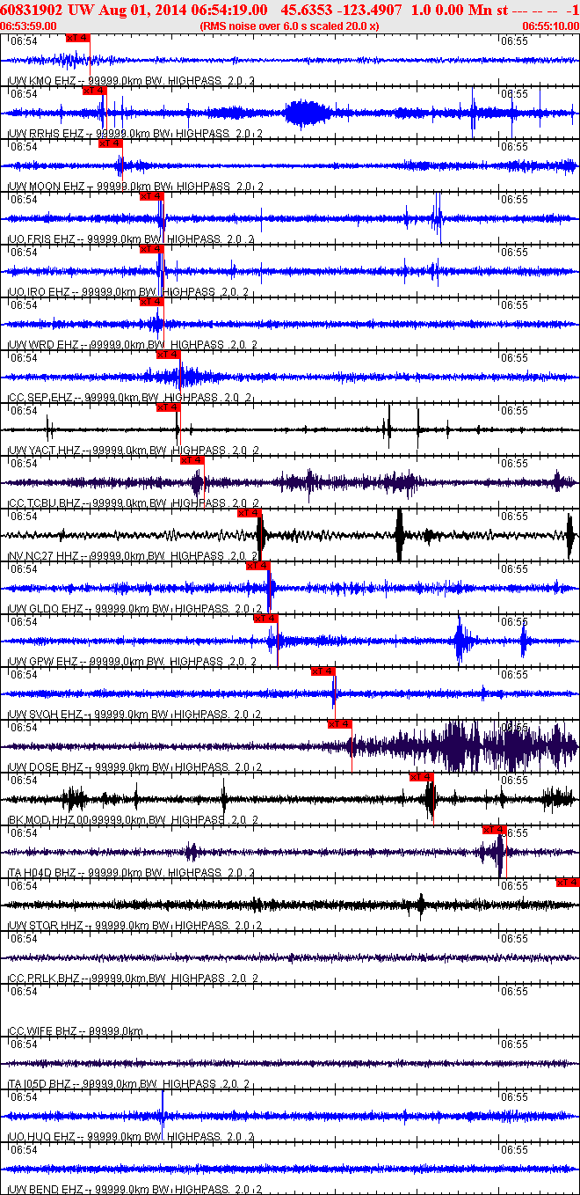Select the pick flag on SEP trace
The width and height of the screenshot is (580, 1195).
pos(169,355)
